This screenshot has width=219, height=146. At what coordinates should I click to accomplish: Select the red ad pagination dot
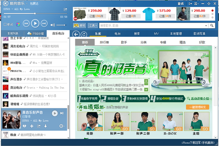[212, 11]
